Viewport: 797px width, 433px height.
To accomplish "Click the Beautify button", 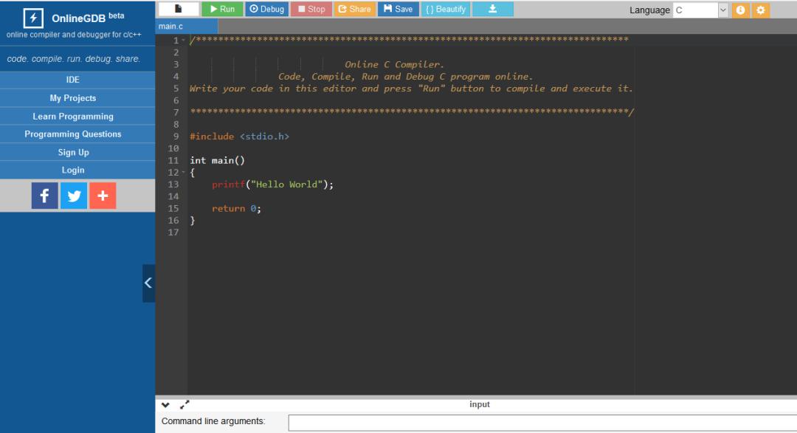I will [445, 9].
